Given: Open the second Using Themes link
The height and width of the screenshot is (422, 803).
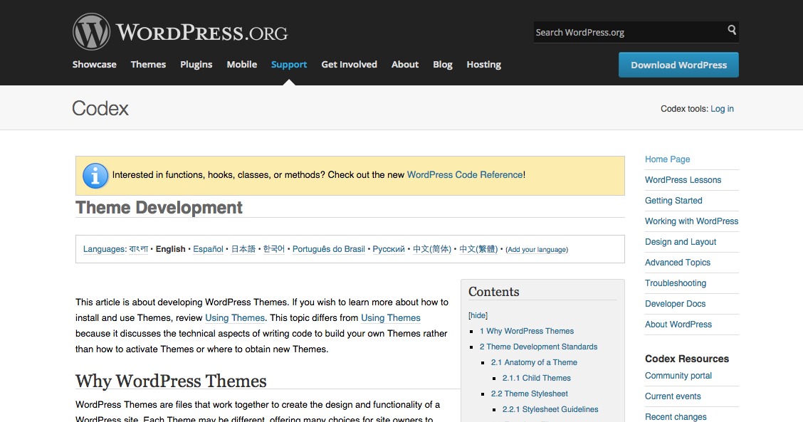Looking at the screenshot, I should 391,317.
